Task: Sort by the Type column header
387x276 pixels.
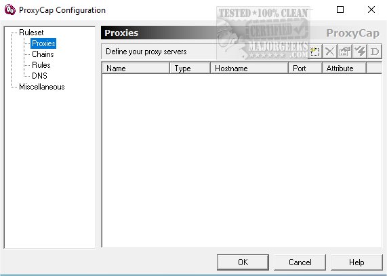Action: (x=190, y=68)
